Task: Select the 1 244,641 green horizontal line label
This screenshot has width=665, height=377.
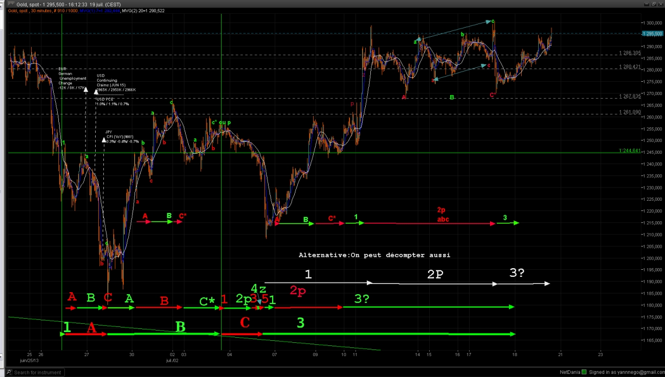Action: [630, 151]
